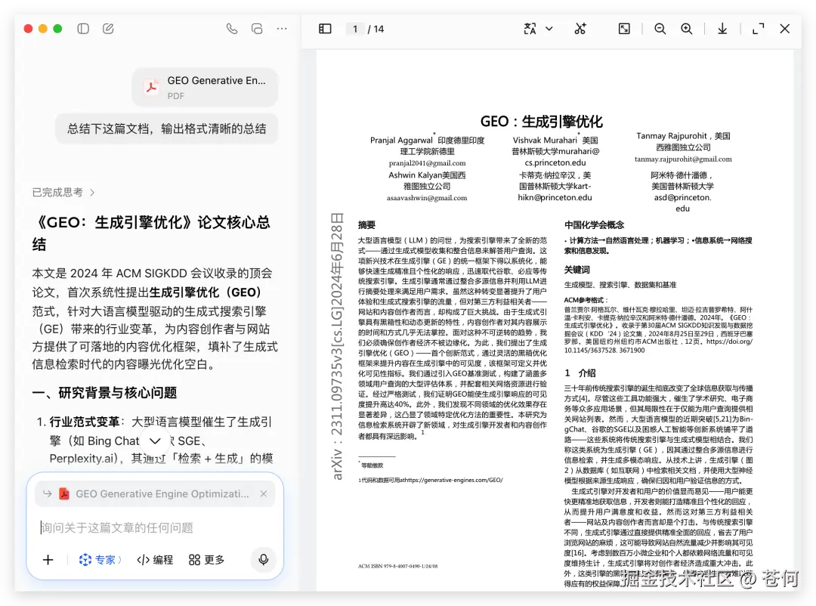Zoom in on the PDF page
Image resolution: width=816 pixels, height=606 pixels.
pos(687,28)
